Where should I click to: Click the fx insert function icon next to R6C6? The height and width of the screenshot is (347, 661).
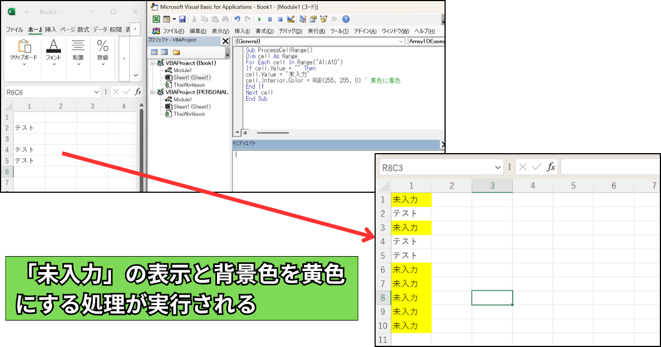click(138, 92)
